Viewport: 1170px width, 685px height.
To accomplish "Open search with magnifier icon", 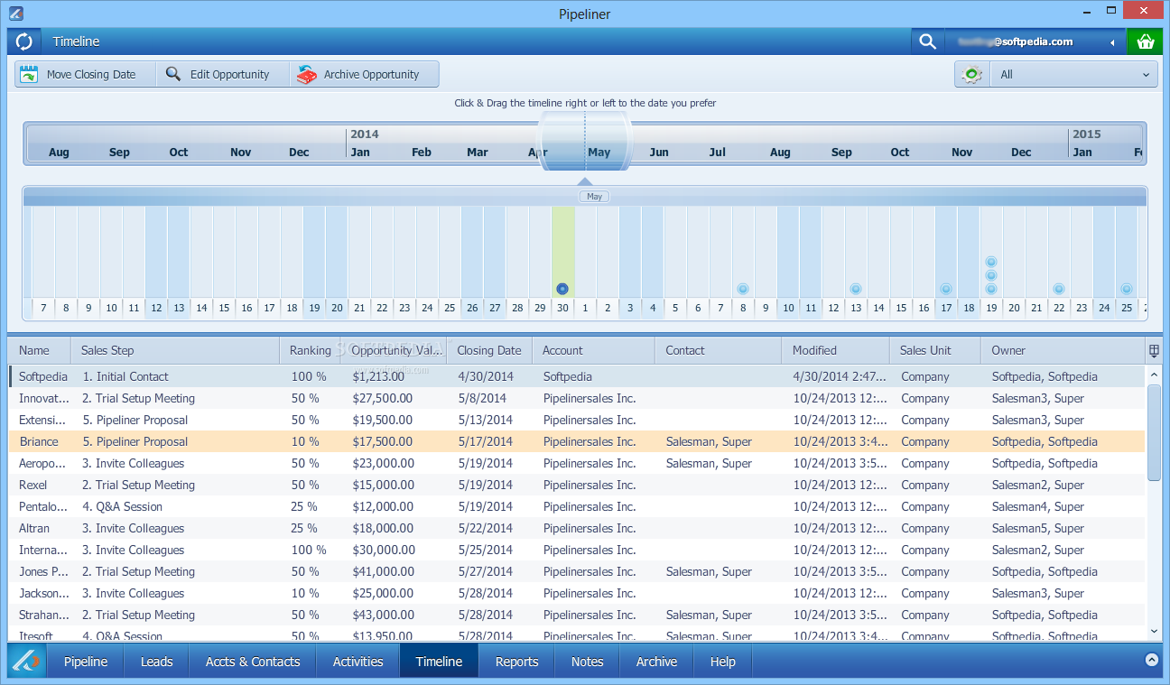I will (927, 42).
